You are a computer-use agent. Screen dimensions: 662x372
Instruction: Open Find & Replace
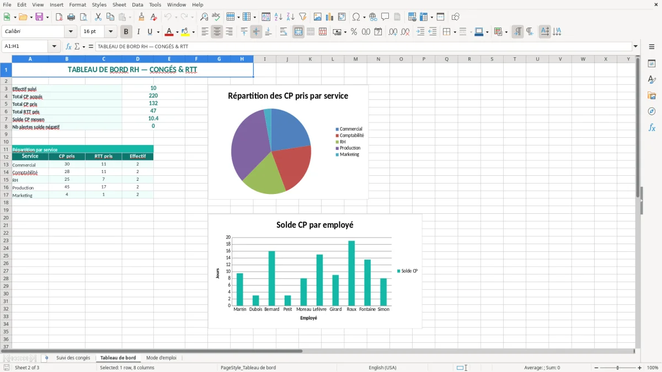coord(204,17)
